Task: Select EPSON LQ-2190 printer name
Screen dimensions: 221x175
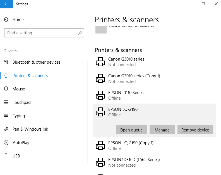Action: click(x=123, y=109)
